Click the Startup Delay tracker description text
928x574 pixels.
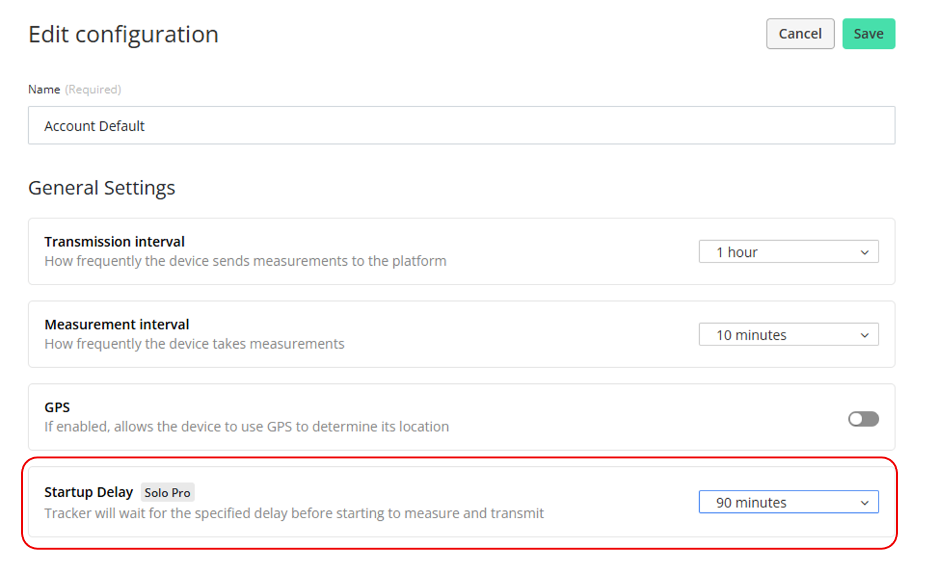point(294,514)
